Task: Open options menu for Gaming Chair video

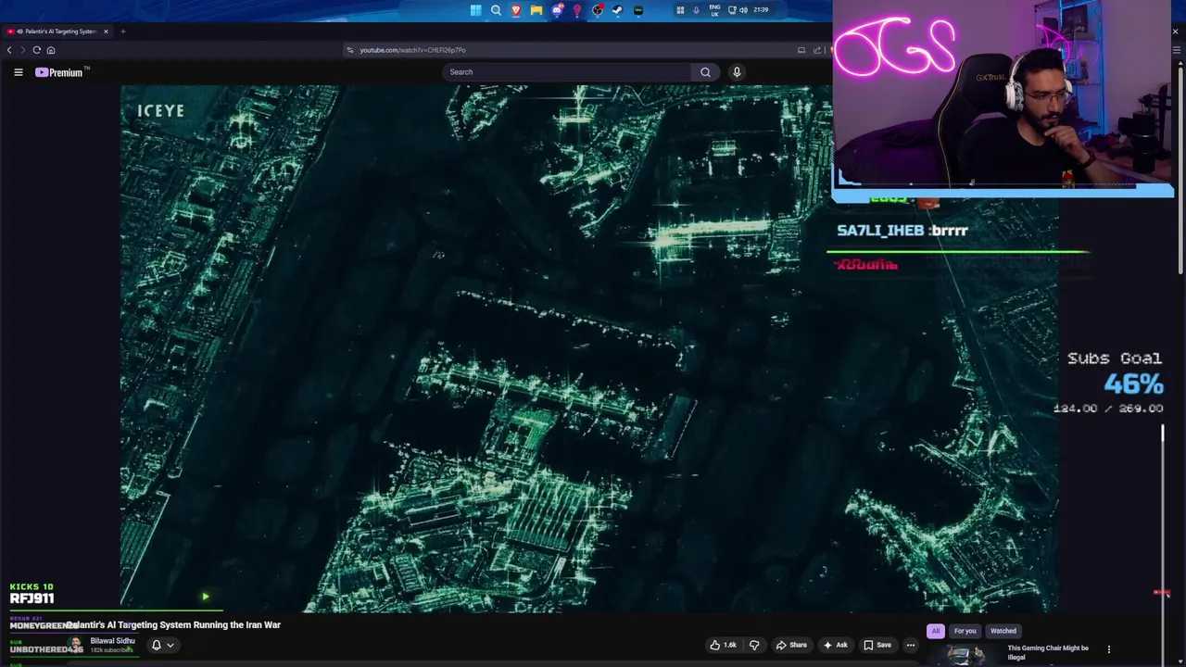Action: (x=1109, y=649)
